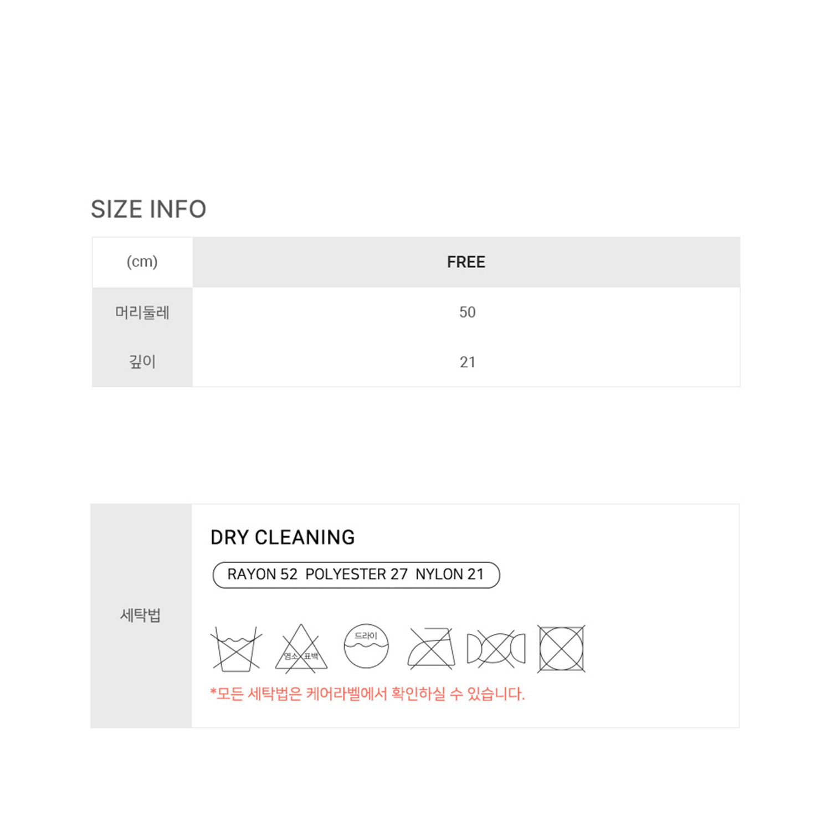Click the 깊이 row label
Image resolution: width=831 pixels, height=831 pixels.
tap(142, 362)
